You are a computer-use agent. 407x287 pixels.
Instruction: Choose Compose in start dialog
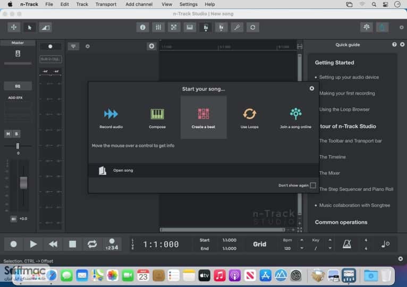[157, 117]
